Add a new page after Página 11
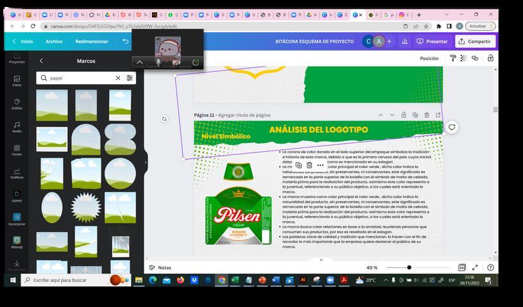Image resolution: width=523 pixels, height=307 pixels. coord(438,115)
